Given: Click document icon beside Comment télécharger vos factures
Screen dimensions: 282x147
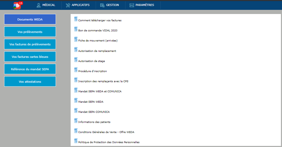Looking at the screenshot, I should click(x=76, y=19).
